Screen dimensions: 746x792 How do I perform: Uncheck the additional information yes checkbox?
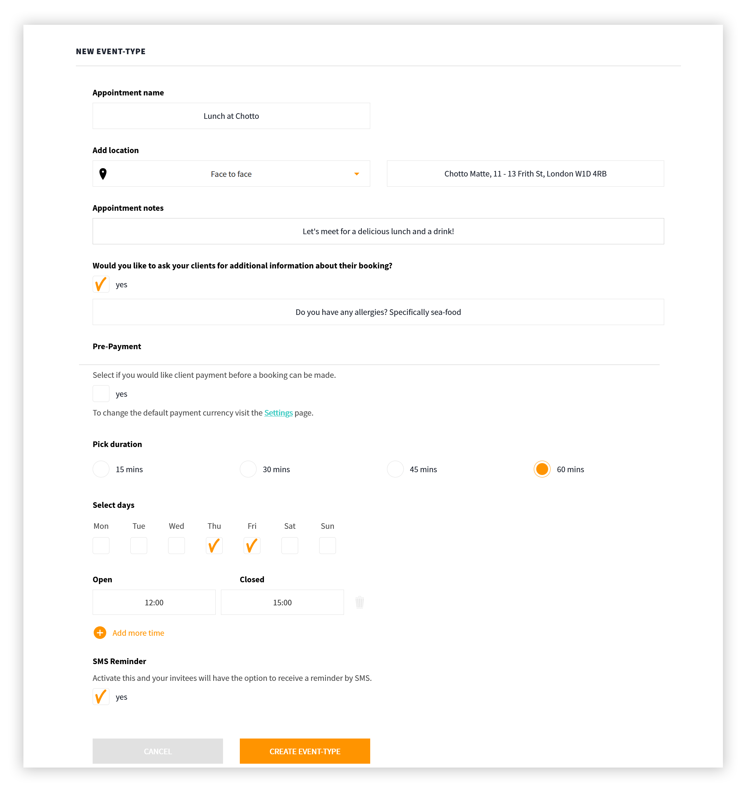coord(101,285)
